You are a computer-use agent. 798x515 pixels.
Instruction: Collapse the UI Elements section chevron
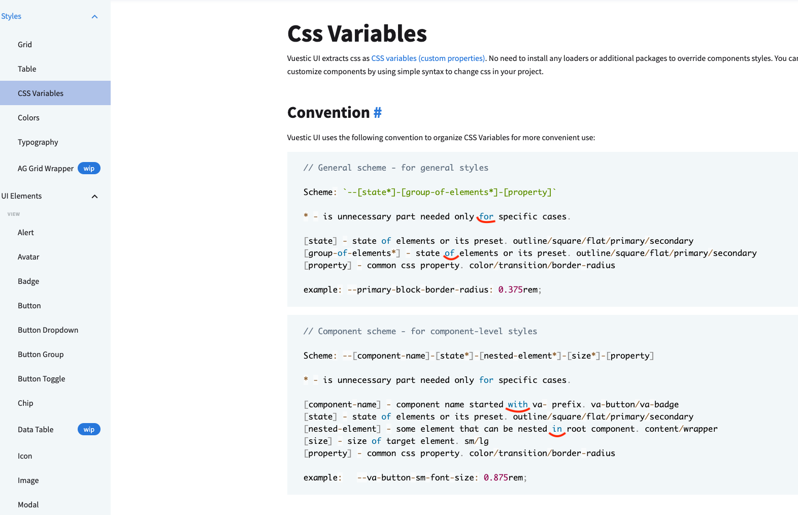click(94, 196)
